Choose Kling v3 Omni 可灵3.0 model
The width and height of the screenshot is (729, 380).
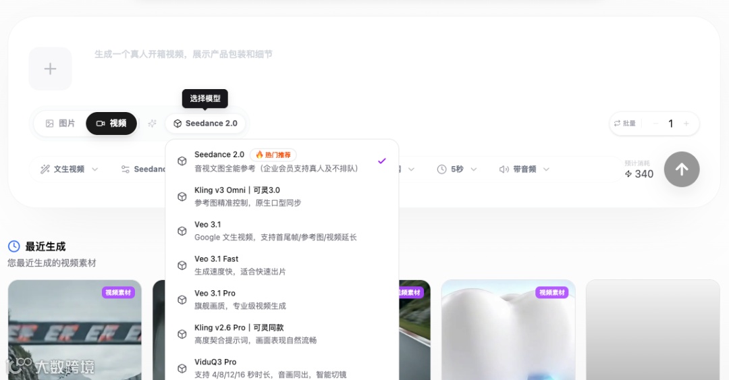pos(282,196)
